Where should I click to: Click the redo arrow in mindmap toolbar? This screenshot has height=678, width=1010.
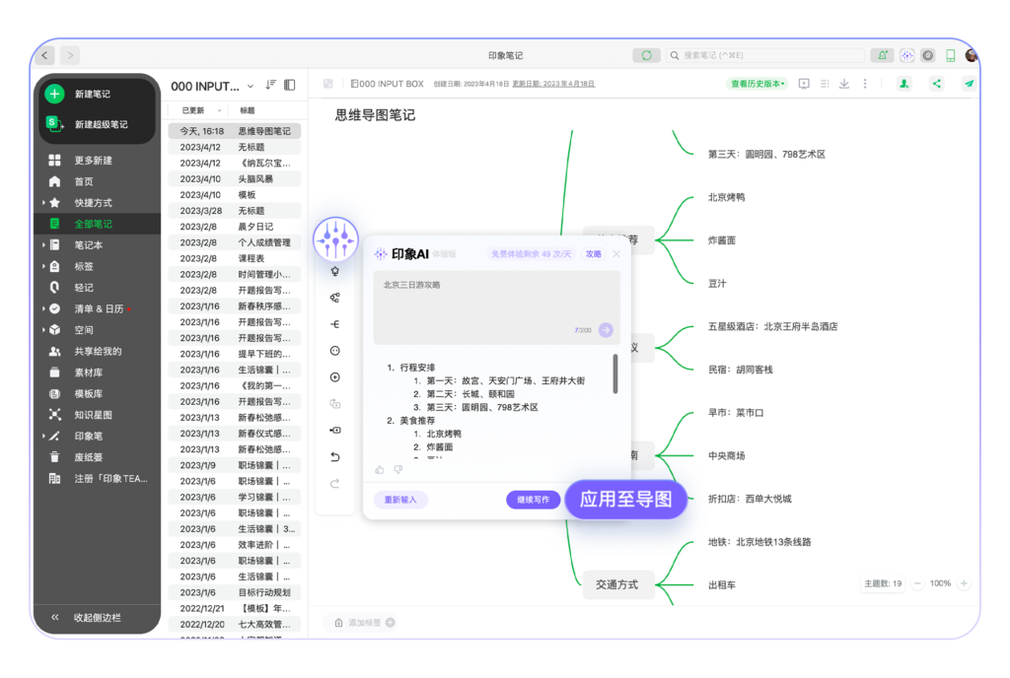click(335, 483)
